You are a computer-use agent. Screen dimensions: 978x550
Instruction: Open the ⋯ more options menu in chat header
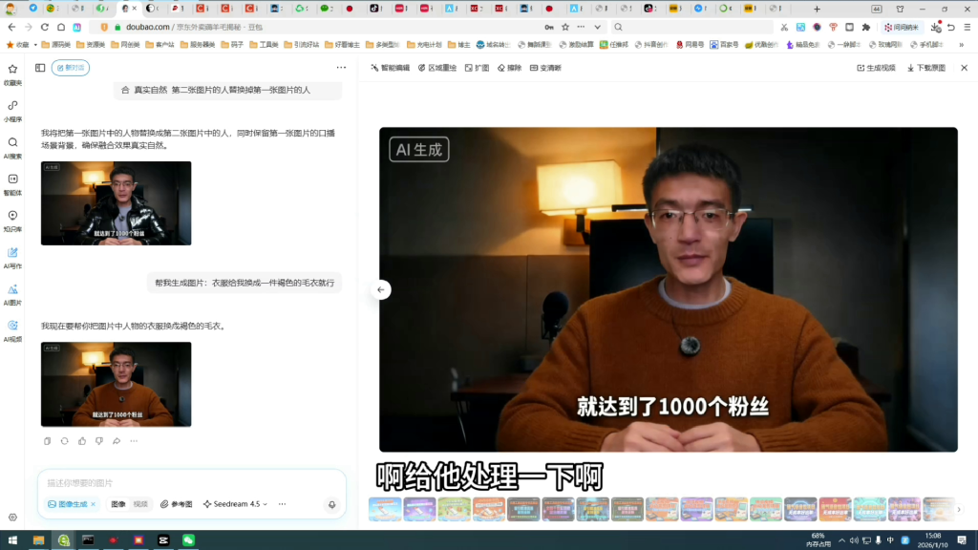click(x=340, y=67)
